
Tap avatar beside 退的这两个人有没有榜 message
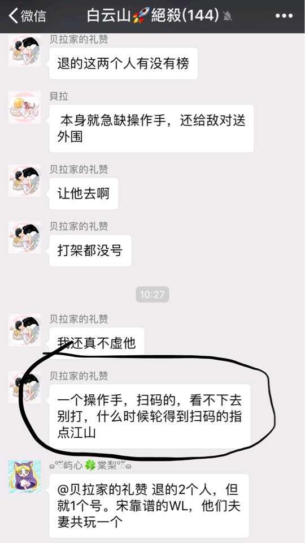24,50
